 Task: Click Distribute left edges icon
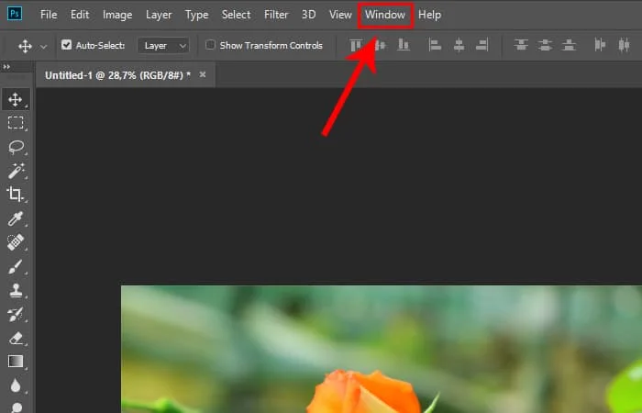pos(600,45)
